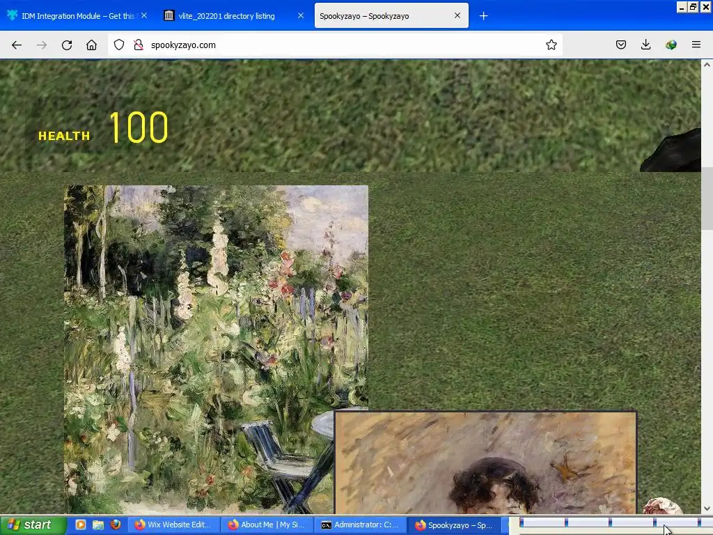Click the child portrait painting
Viewport: 713px width, 535px height.
point(485,463)
